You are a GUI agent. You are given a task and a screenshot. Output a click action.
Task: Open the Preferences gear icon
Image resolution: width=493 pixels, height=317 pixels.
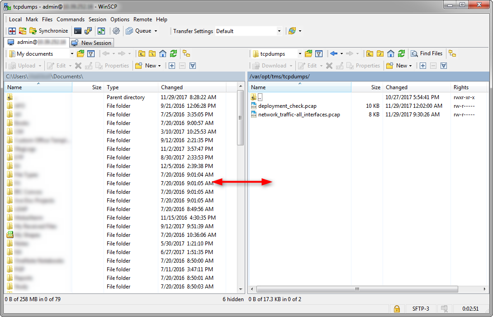click(117, 31)
